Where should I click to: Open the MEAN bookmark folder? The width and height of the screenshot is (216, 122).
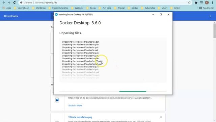pyautogui.click(x=163, y=8)
